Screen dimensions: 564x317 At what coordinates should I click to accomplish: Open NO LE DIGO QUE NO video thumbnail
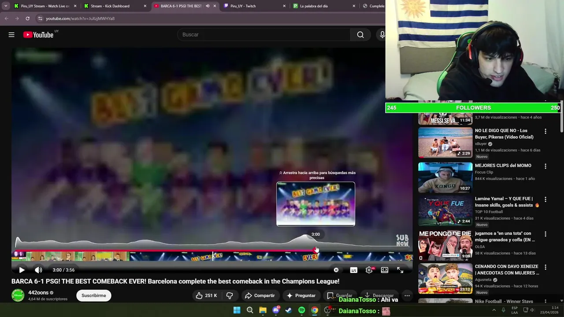point(445,143)
